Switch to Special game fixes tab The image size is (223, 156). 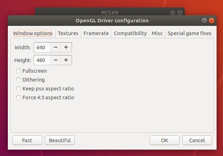[x=189, y=33]
